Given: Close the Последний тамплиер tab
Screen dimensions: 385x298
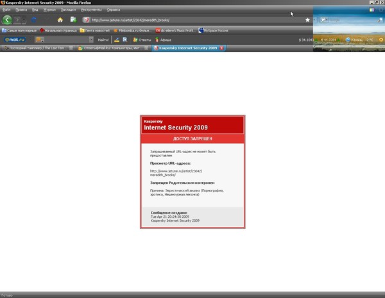Looking at the screenshot, I should tap(71, 48).
